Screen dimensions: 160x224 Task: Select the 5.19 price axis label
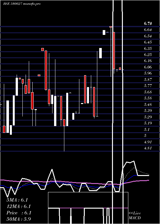point(148,123)
